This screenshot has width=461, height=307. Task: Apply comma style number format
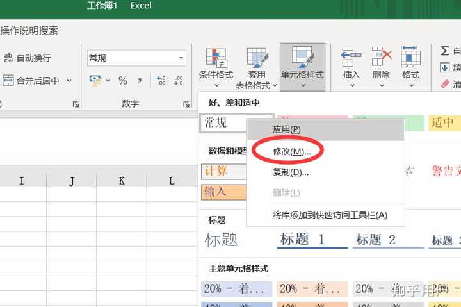tap(140, 80)
